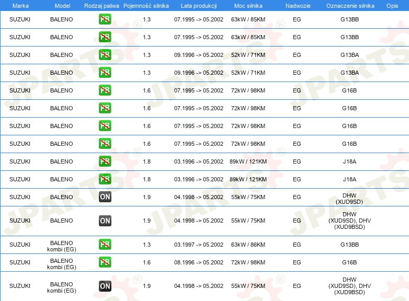This screenshot has width=409, height=301.
Task: Click the Marka column header
Action: pyautogui.click(x=20, y=6)
